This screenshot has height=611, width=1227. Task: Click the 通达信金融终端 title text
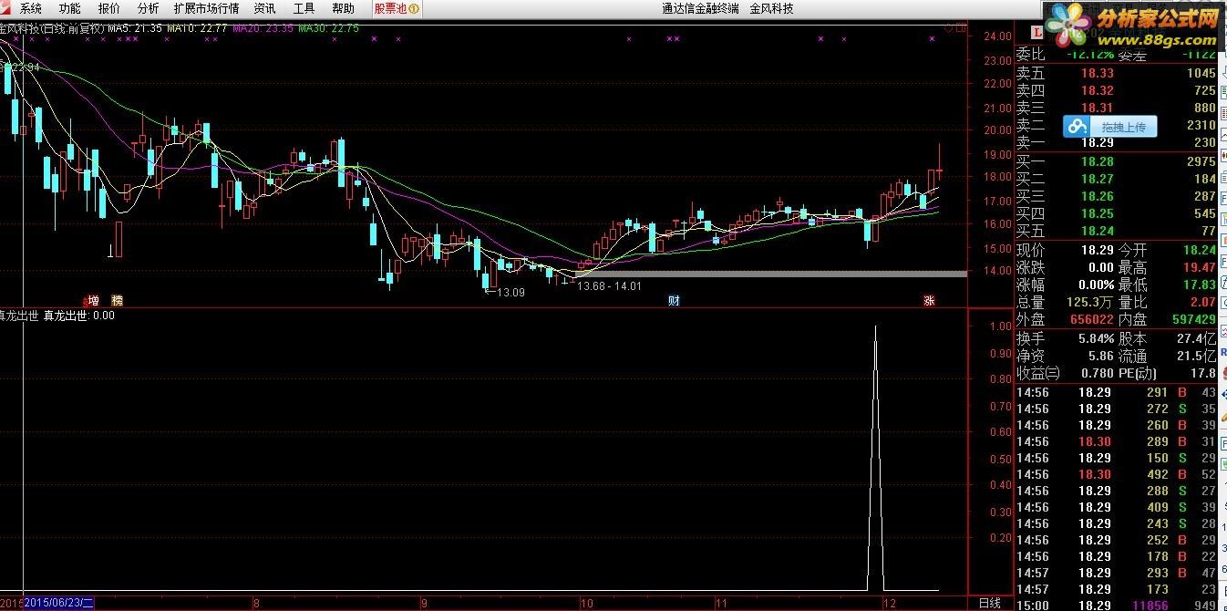[700, 8]
